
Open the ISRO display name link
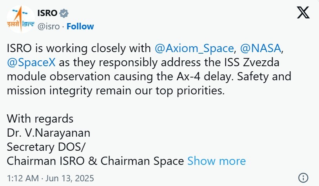pyautogui.click(x=47, y=13)
